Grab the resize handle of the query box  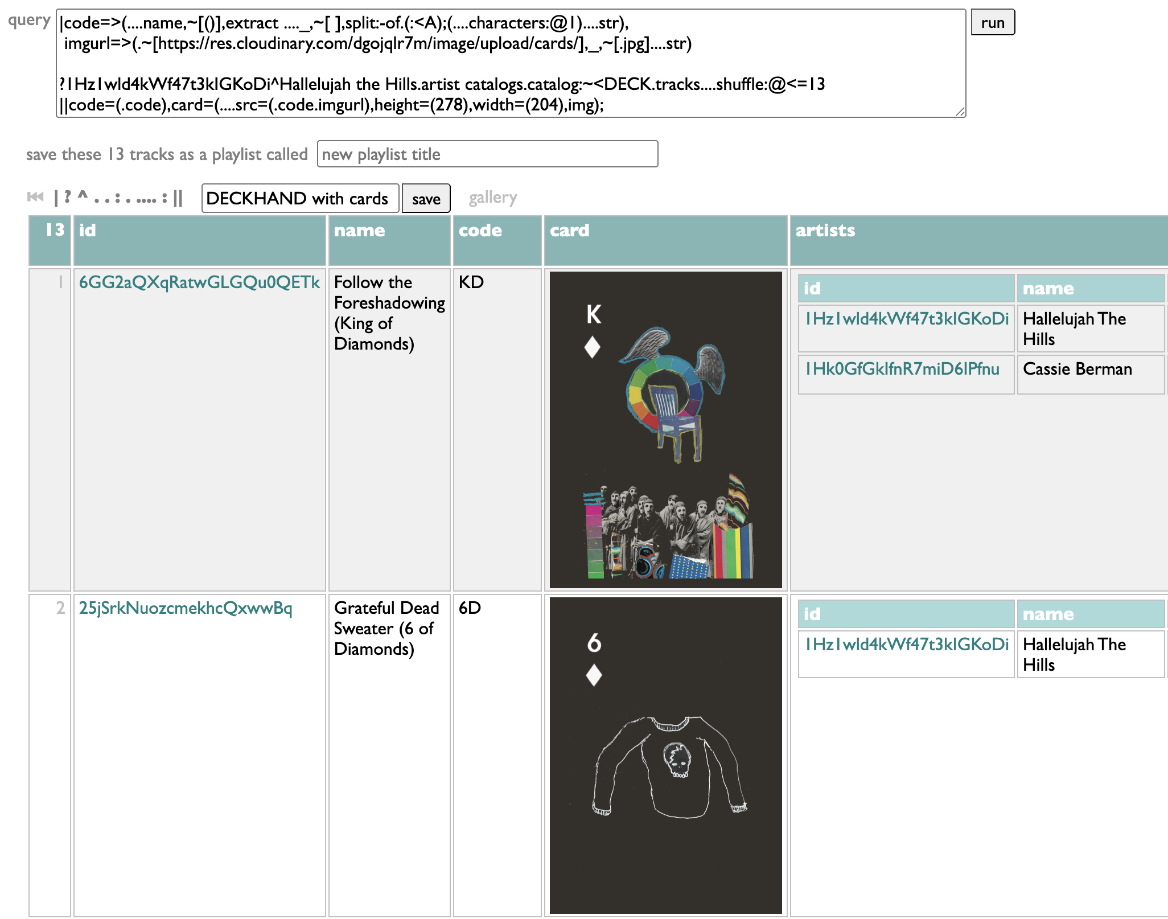point(960,112)
